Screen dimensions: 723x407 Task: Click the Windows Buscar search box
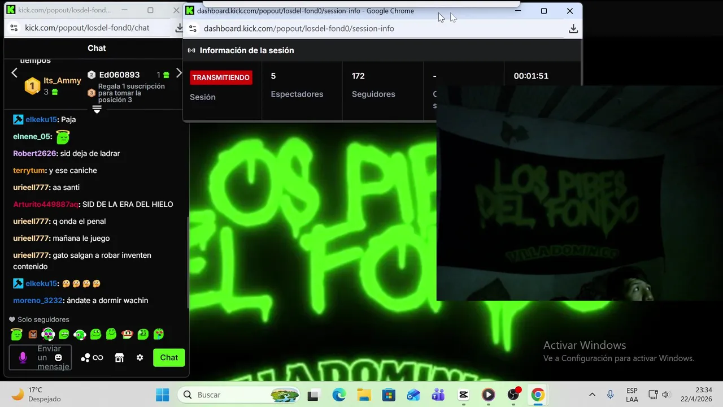pyautogui.click(x=239, y=395)
